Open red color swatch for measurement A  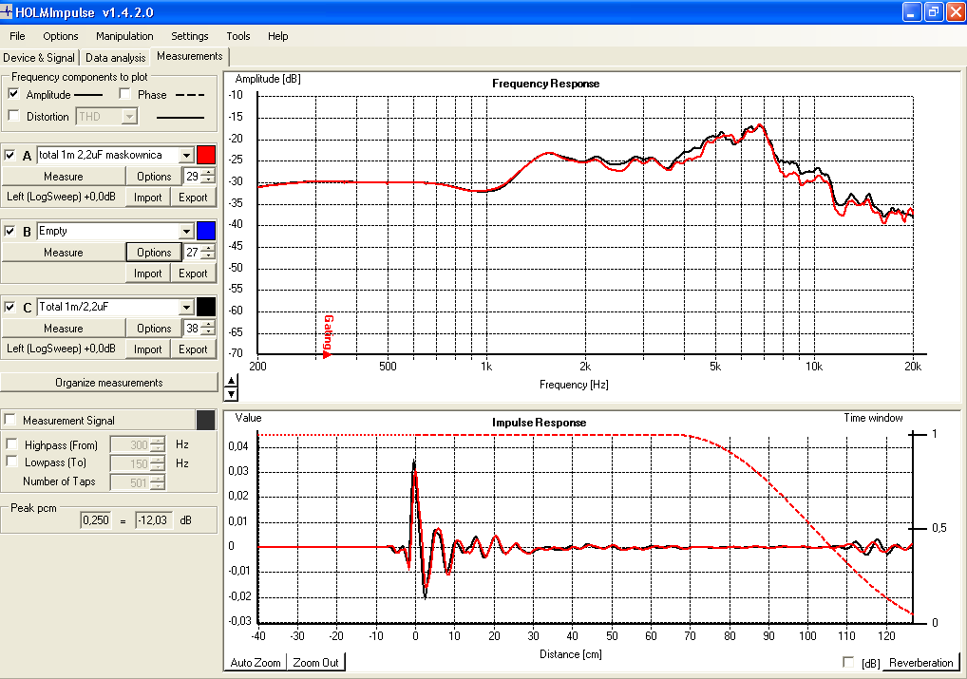[206, 155]
